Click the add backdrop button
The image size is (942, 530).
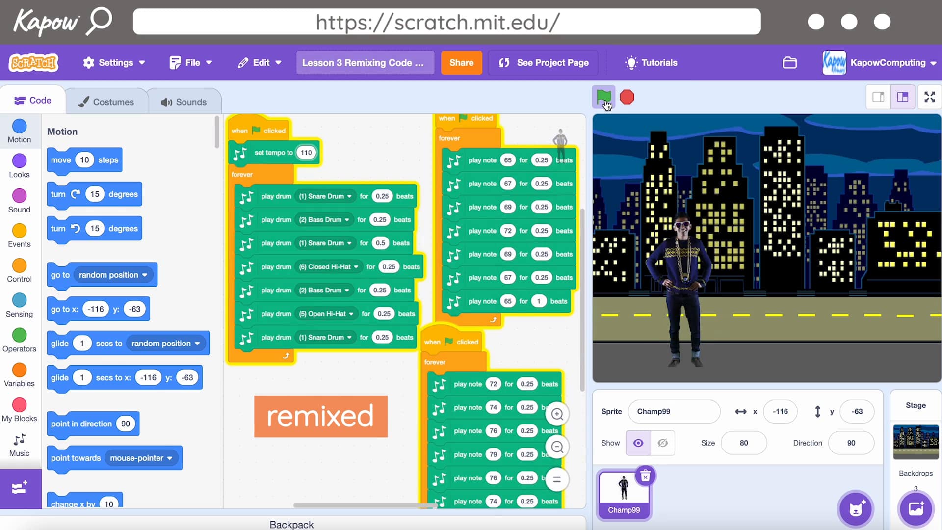pyautogui.click(x=916, y=509)
